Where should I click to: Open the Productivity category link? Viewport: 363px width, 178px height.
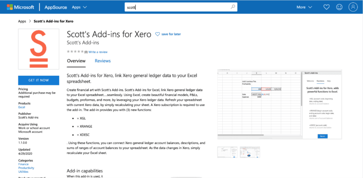(x=26, y=168)
